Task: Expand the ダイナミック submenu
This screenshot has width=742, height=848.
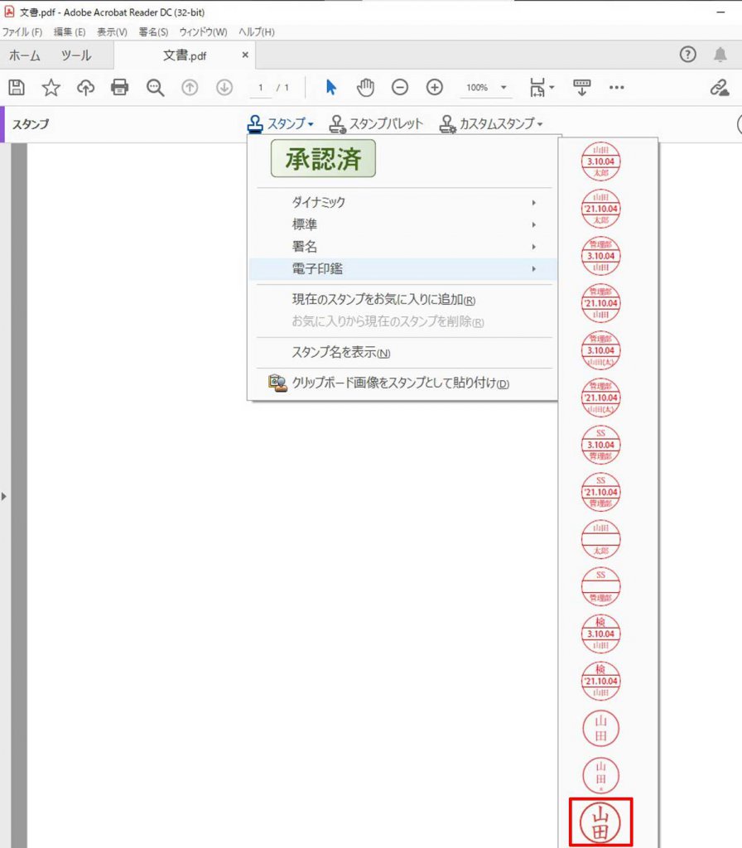Action: click(402, 202)
